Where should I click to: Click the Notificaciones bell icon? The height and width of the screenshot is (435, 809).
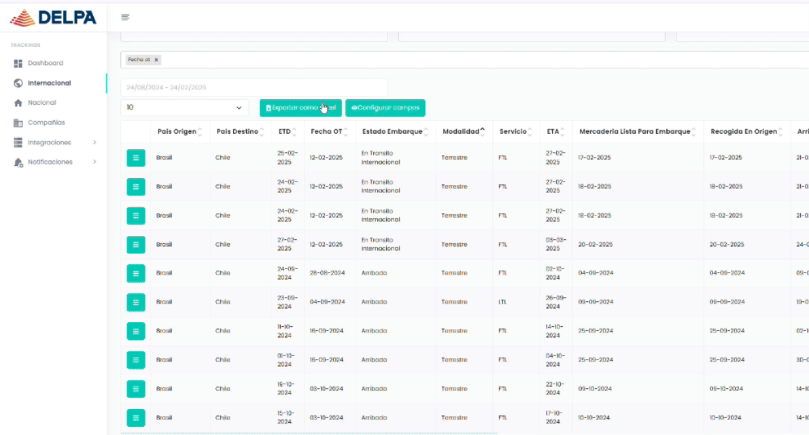point(18,162)
